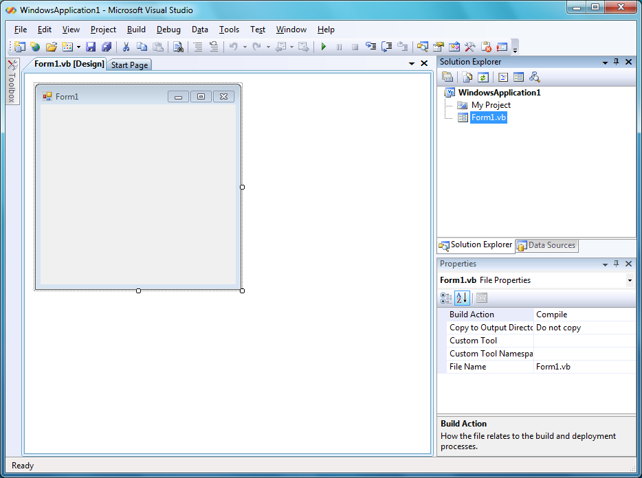
Task: Click the Break All pause icon
Action: click(339, 47)
